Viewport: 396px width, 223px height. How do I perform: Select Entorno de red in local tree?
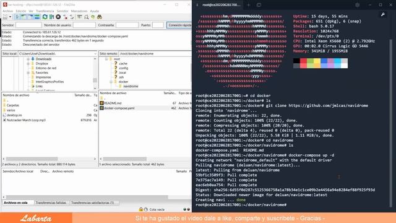pos(46,68)
